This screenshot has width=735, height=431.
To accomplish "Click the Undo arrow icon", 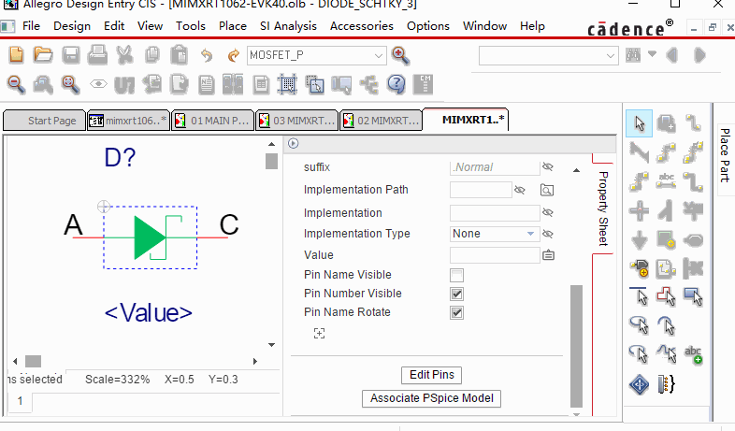I will click(207, 55).
